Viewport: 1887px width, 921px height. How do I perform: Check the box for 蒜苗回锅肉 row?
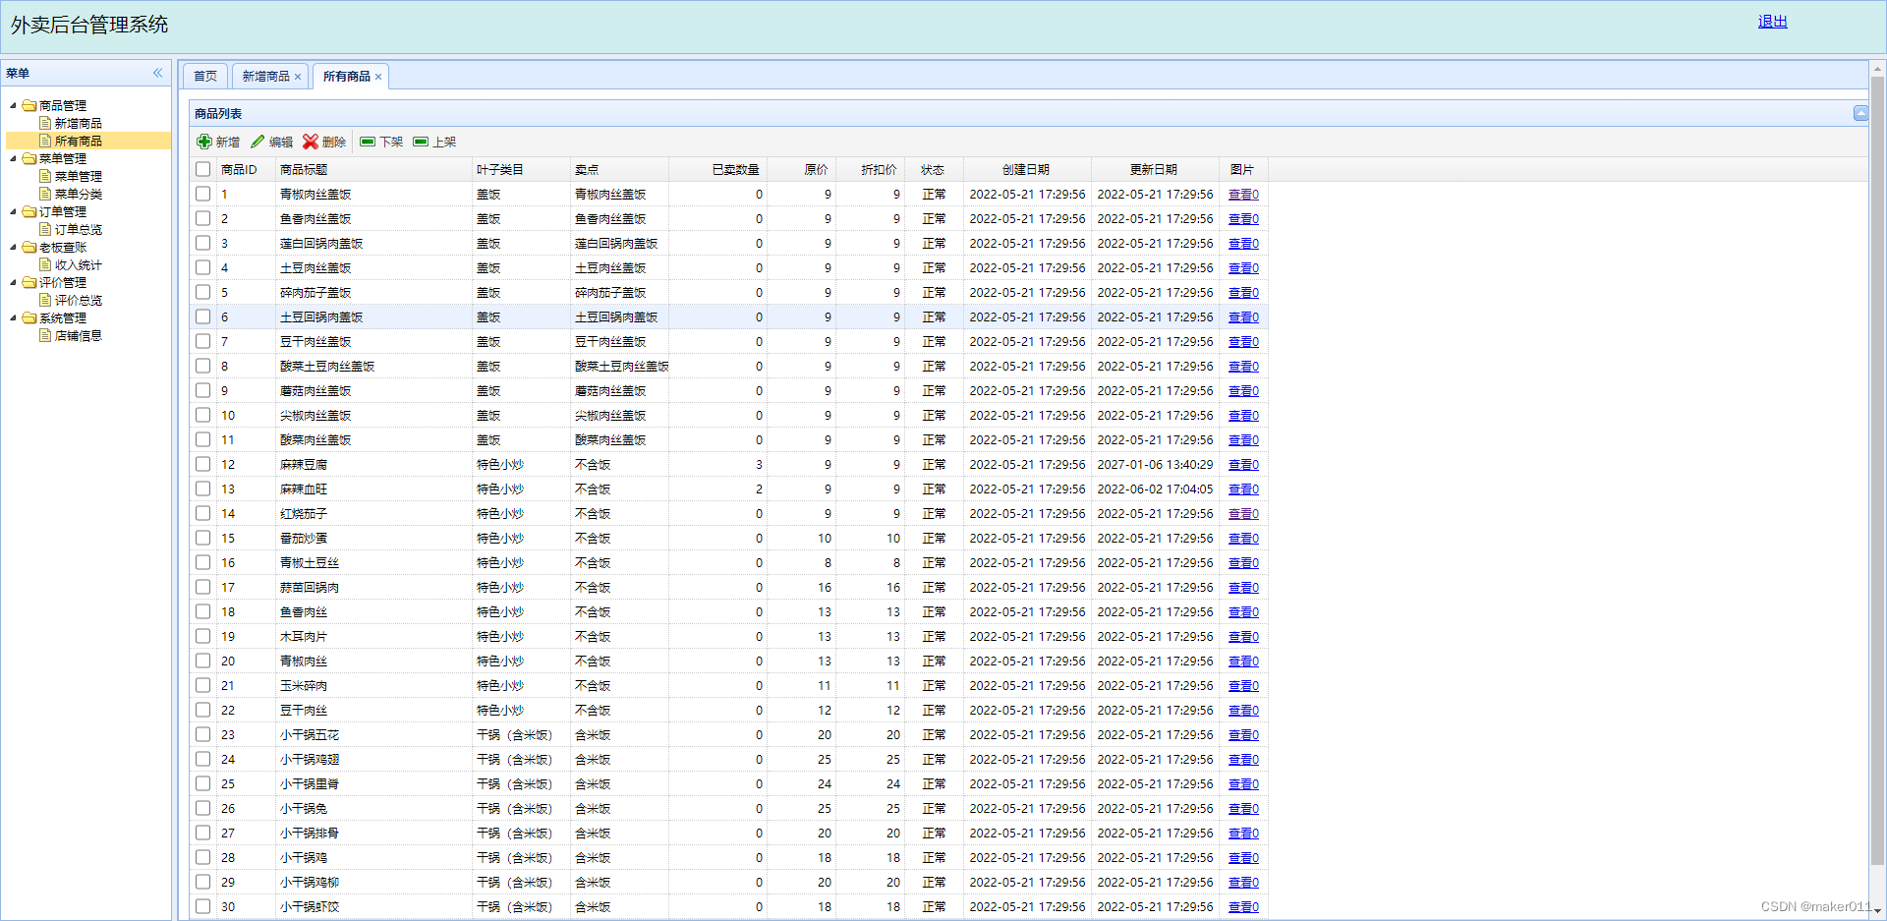(202, 587)
